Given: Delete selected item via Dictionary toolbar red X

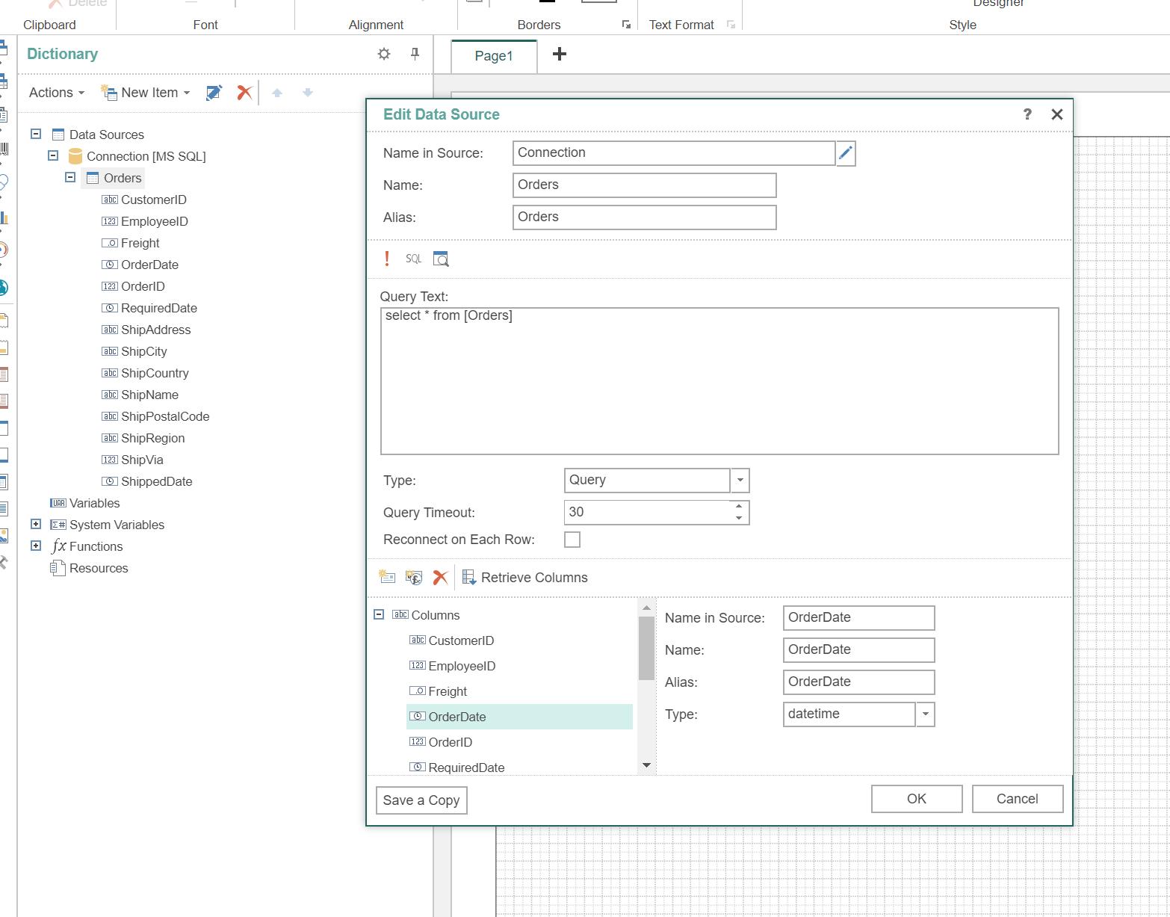Looking at the screenshot, I should coord(244,93).
